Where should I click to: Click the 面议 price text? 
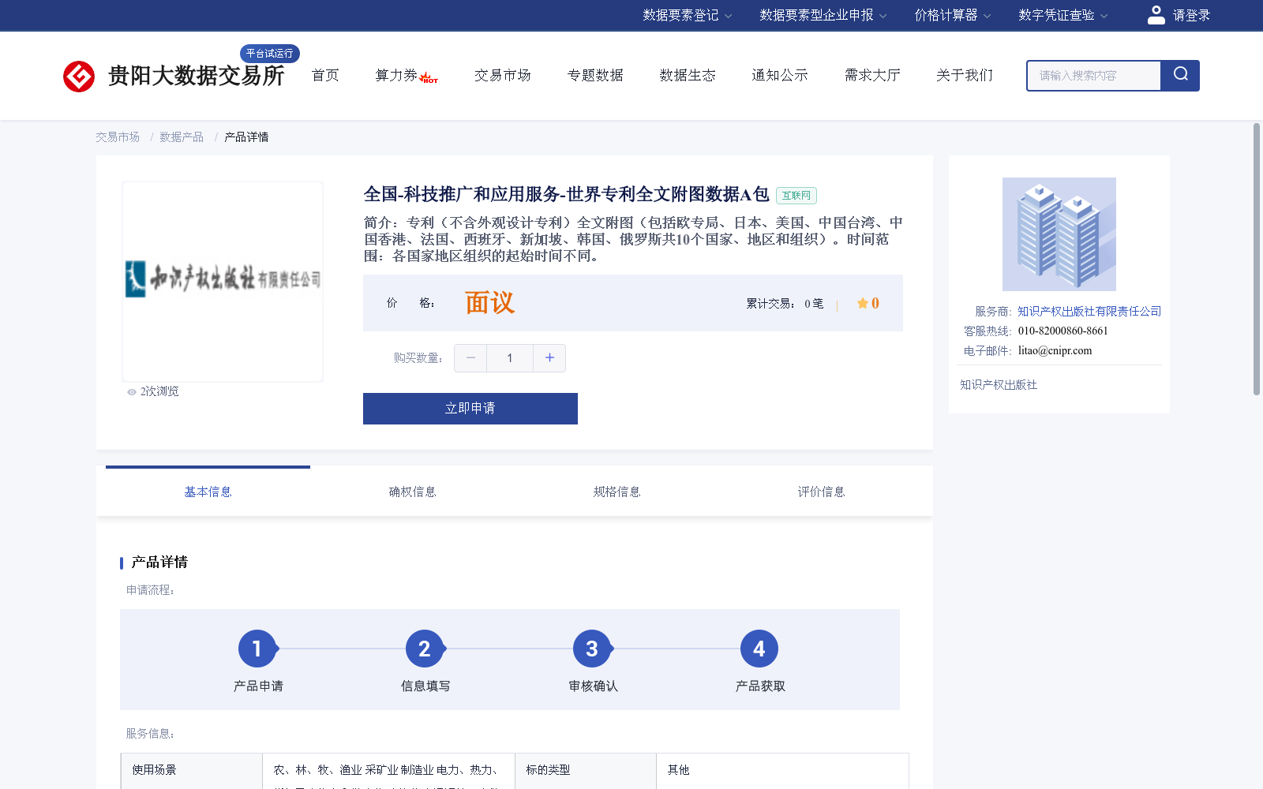pos(489,303)
